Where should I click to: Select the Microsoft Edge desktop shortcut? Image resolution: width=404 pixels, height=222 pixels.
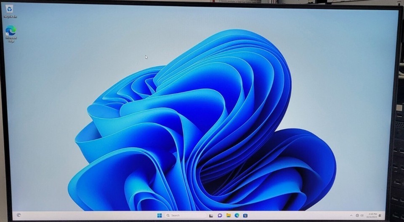click(11, 34)
